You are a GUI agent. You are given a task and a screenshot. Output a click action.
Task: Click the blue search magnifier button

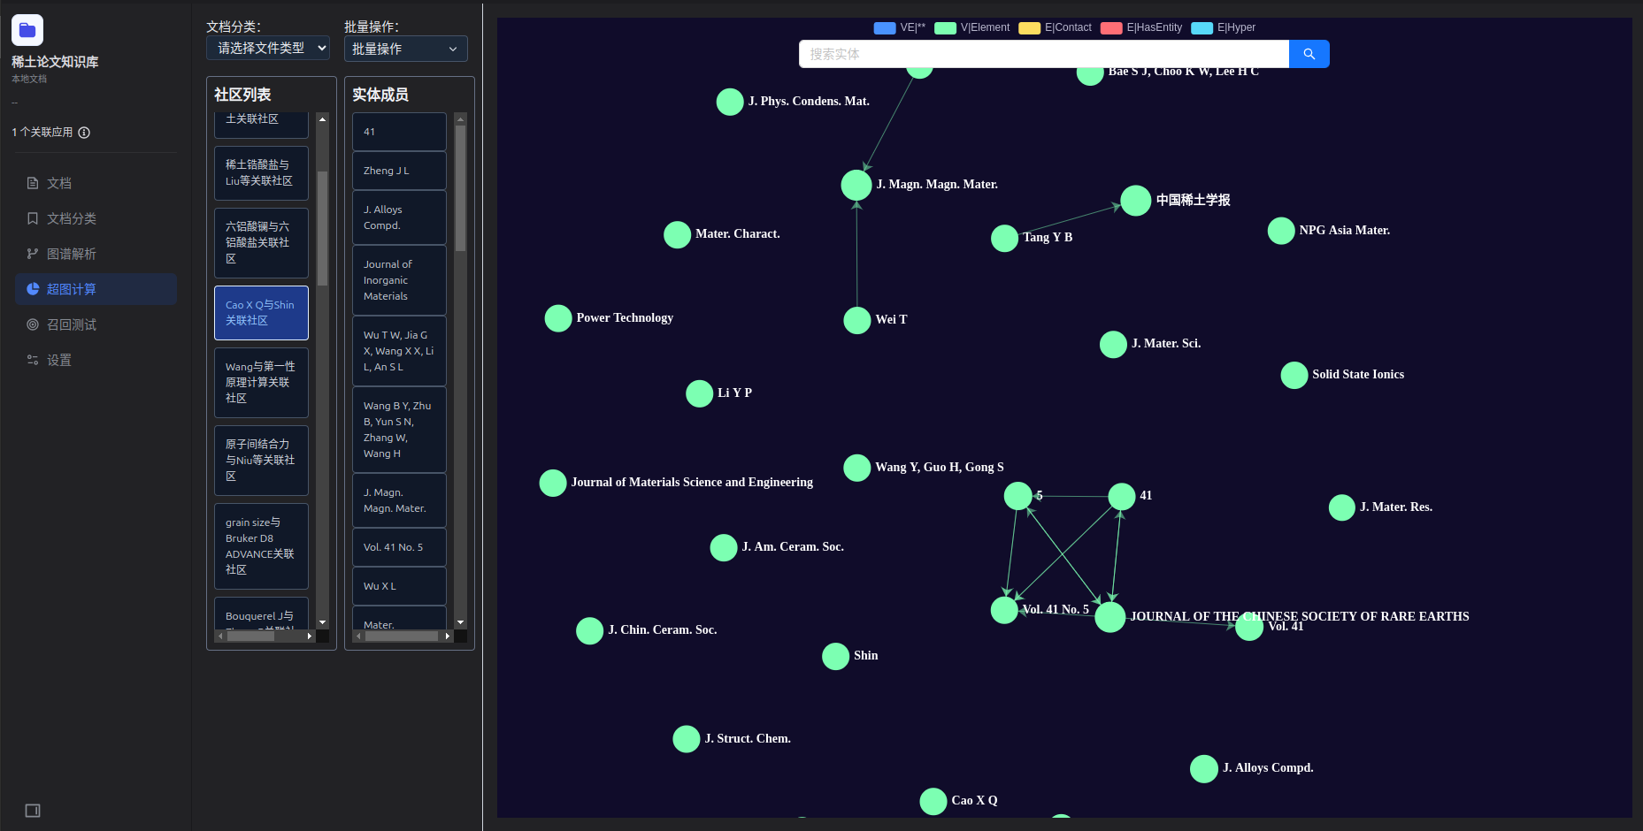pyautogui.click(x=1309, y=54)
